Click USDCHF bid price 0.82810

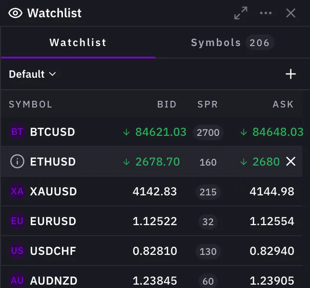(x=155, y=251)
